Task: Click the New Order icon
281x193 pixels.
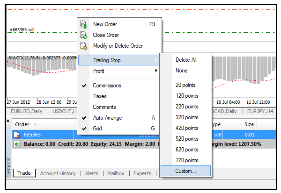Action: 84,24
